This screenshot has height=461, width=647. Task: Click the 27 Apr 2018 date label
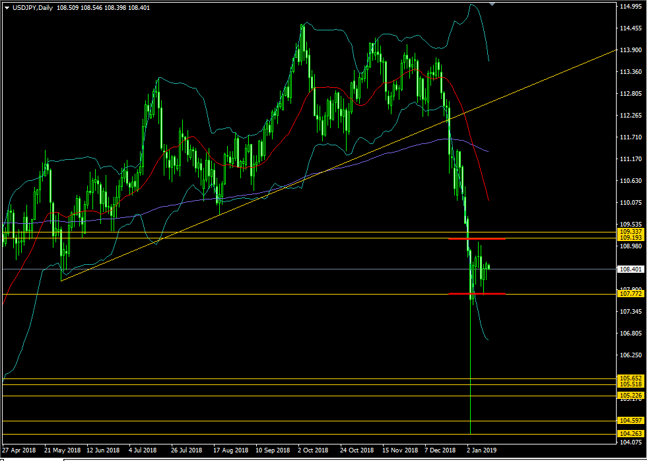click(19, 450)
